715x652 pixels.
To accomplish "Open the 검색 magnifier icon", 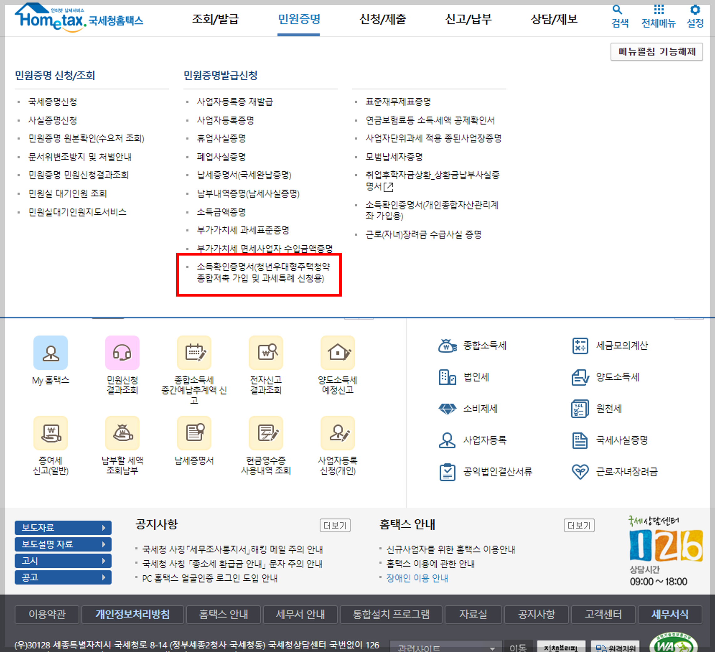I will [x=618, y=10].
